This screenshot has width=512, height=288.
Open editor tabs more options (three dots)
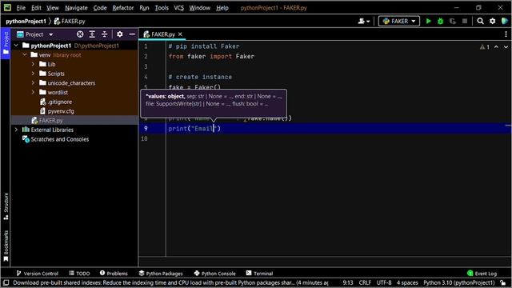click(x=506, y=34)
